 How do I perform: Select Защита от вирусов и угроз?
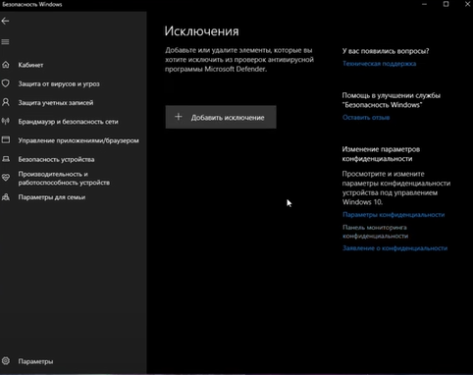pos(59,83)
